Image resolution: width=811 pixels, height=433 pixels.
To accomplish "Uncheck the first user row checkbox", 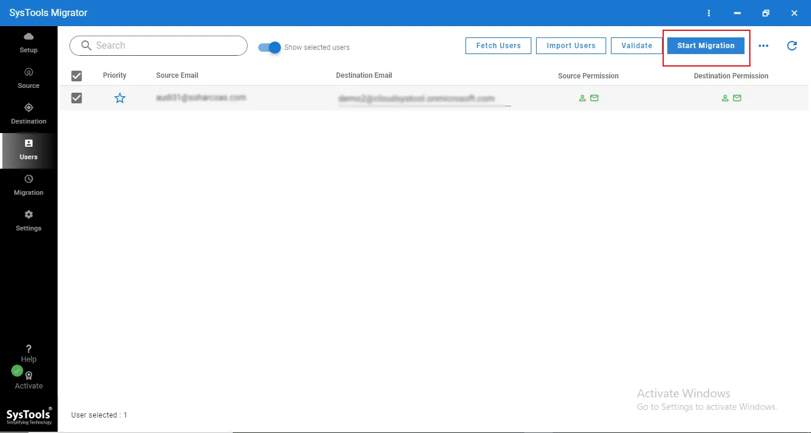I will point(77,98).
